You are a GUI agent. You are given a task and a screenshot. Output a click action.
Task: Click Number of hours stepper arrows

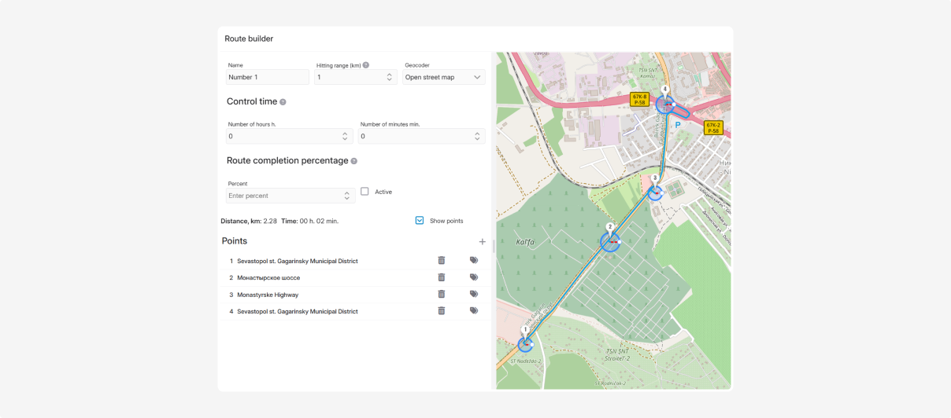point(345,136)
